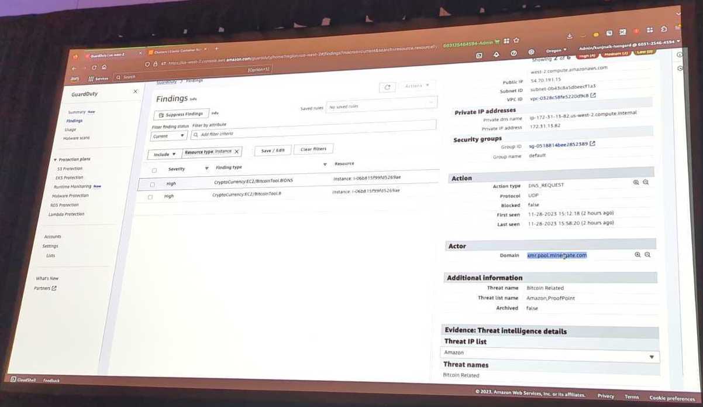The image size is (703, 407).
Task: Click the AWS logo home icon
Action: coord(75,78)
